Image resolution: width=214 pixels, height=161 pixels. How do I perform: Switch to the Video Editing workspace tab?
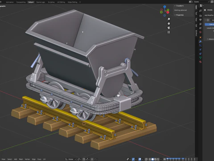pos(72,2)
